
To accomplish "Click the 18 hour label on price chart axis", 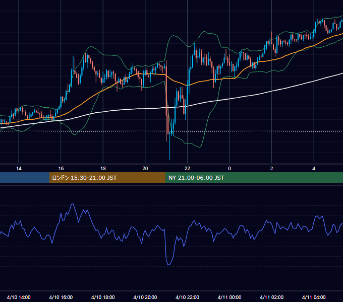I will [x=103, y=169].
